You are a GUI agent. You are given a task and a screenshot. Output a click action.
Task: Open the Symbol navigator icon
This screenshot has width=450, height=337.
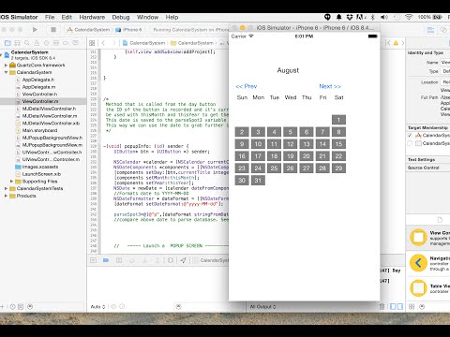(18, 43)
